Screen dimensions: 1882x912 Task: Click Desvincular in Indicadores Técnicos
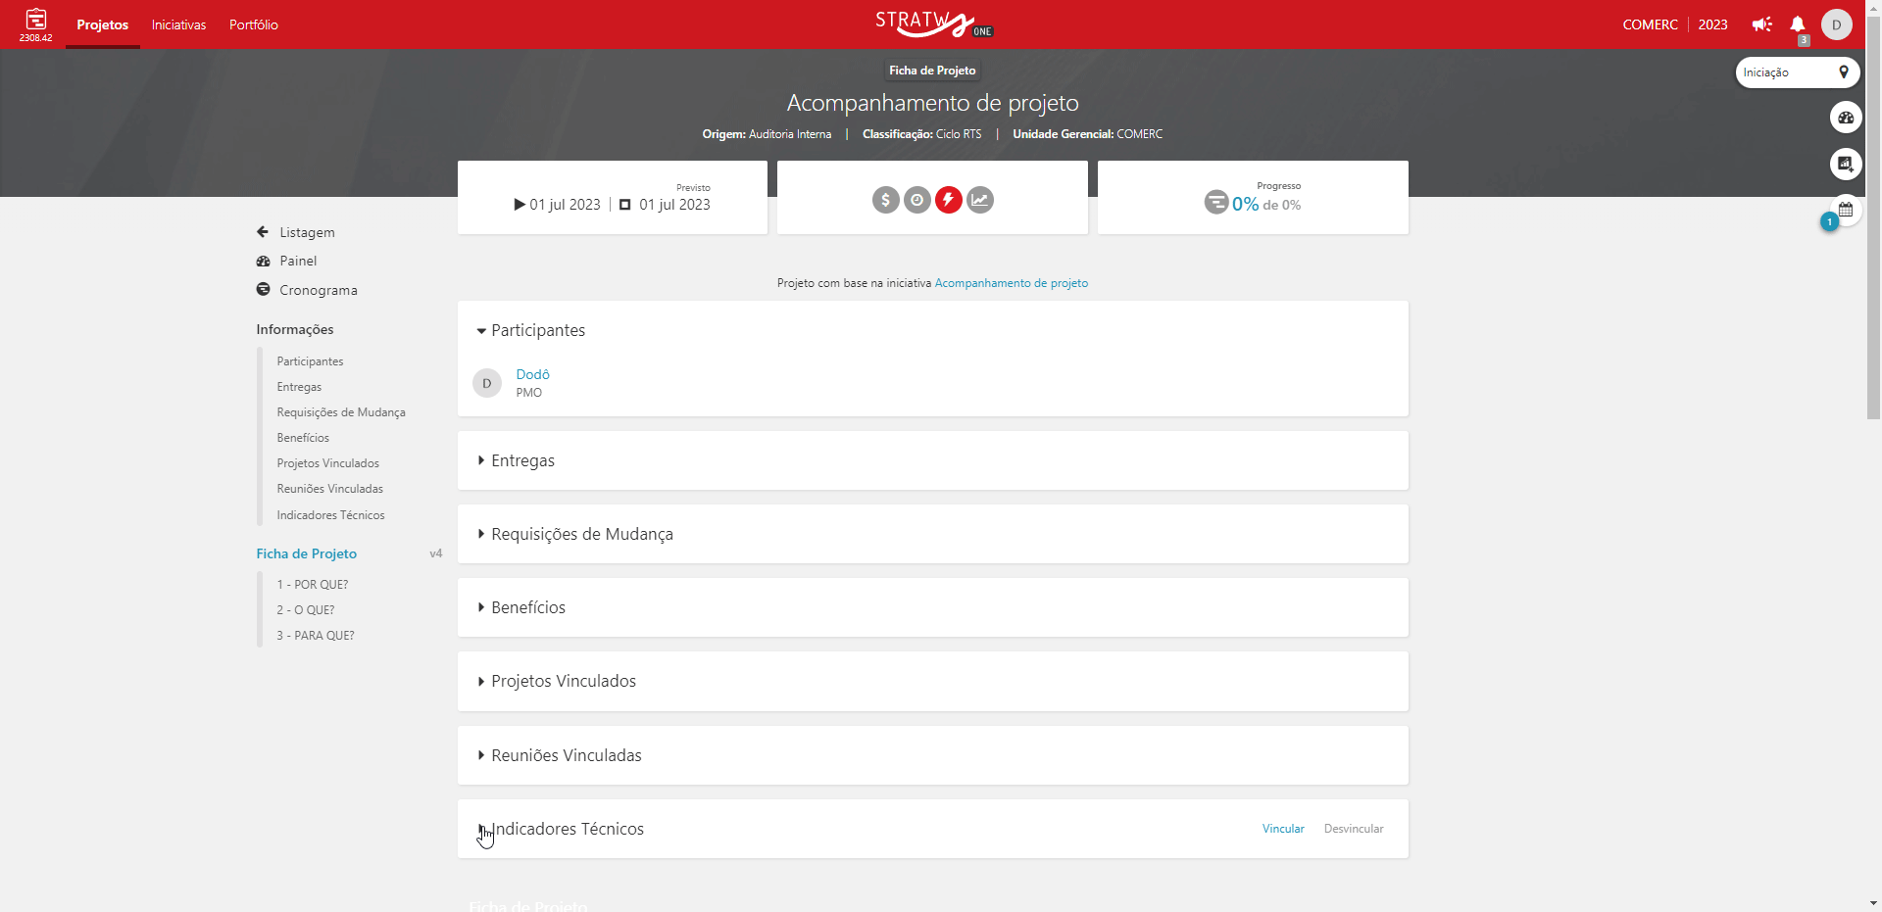click(1354, 829)
